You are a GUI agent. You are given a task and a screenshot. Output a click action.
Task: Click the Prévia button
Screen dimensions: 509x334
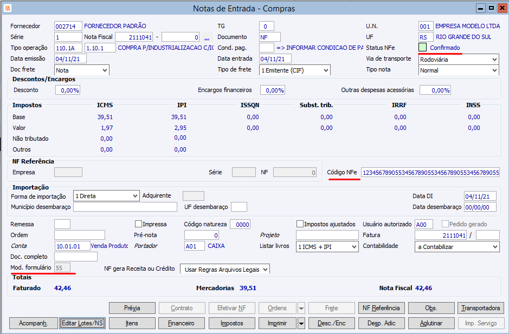[x=132, y=308]
